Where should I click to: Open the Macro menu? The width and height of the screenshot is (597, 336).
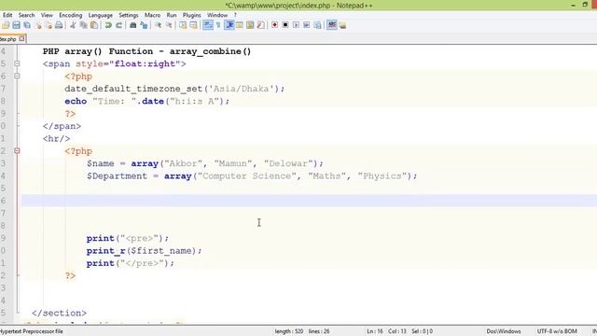click(152, 15)
